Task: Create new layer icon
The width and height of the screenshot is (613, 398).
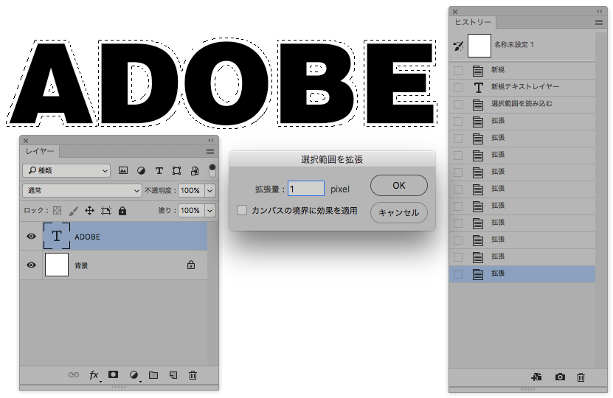Action: (173, 375)
